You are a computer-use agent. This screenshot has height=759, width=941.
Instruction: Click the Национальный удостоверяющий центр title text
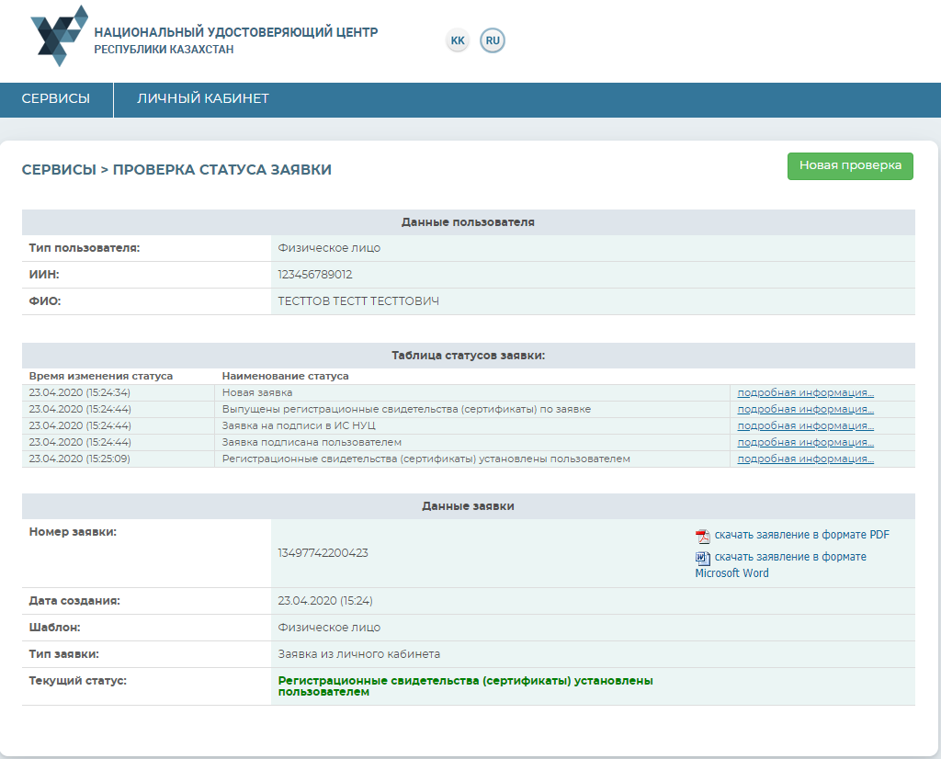click(x=235, y=33)
